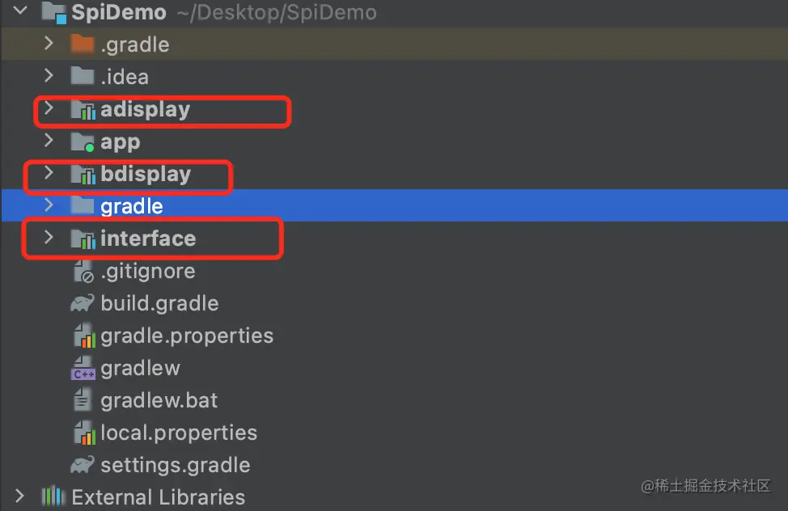The height and width of the screenshot is (511, 788).
Task: Select the highlighted gradle folder row
Action: pos(132,206)
